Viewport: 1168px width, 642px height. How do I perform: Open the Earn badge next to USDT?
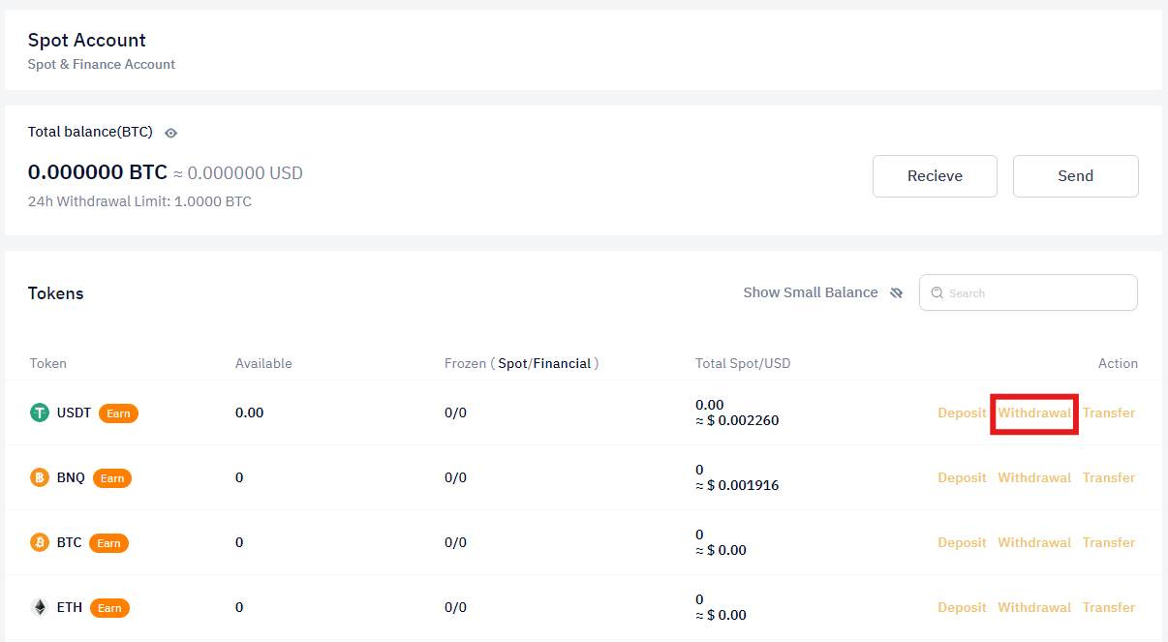pos(118,413)
